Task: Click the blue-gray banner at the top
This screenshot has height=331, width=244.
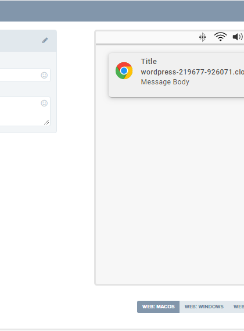Action: point(122,11)
